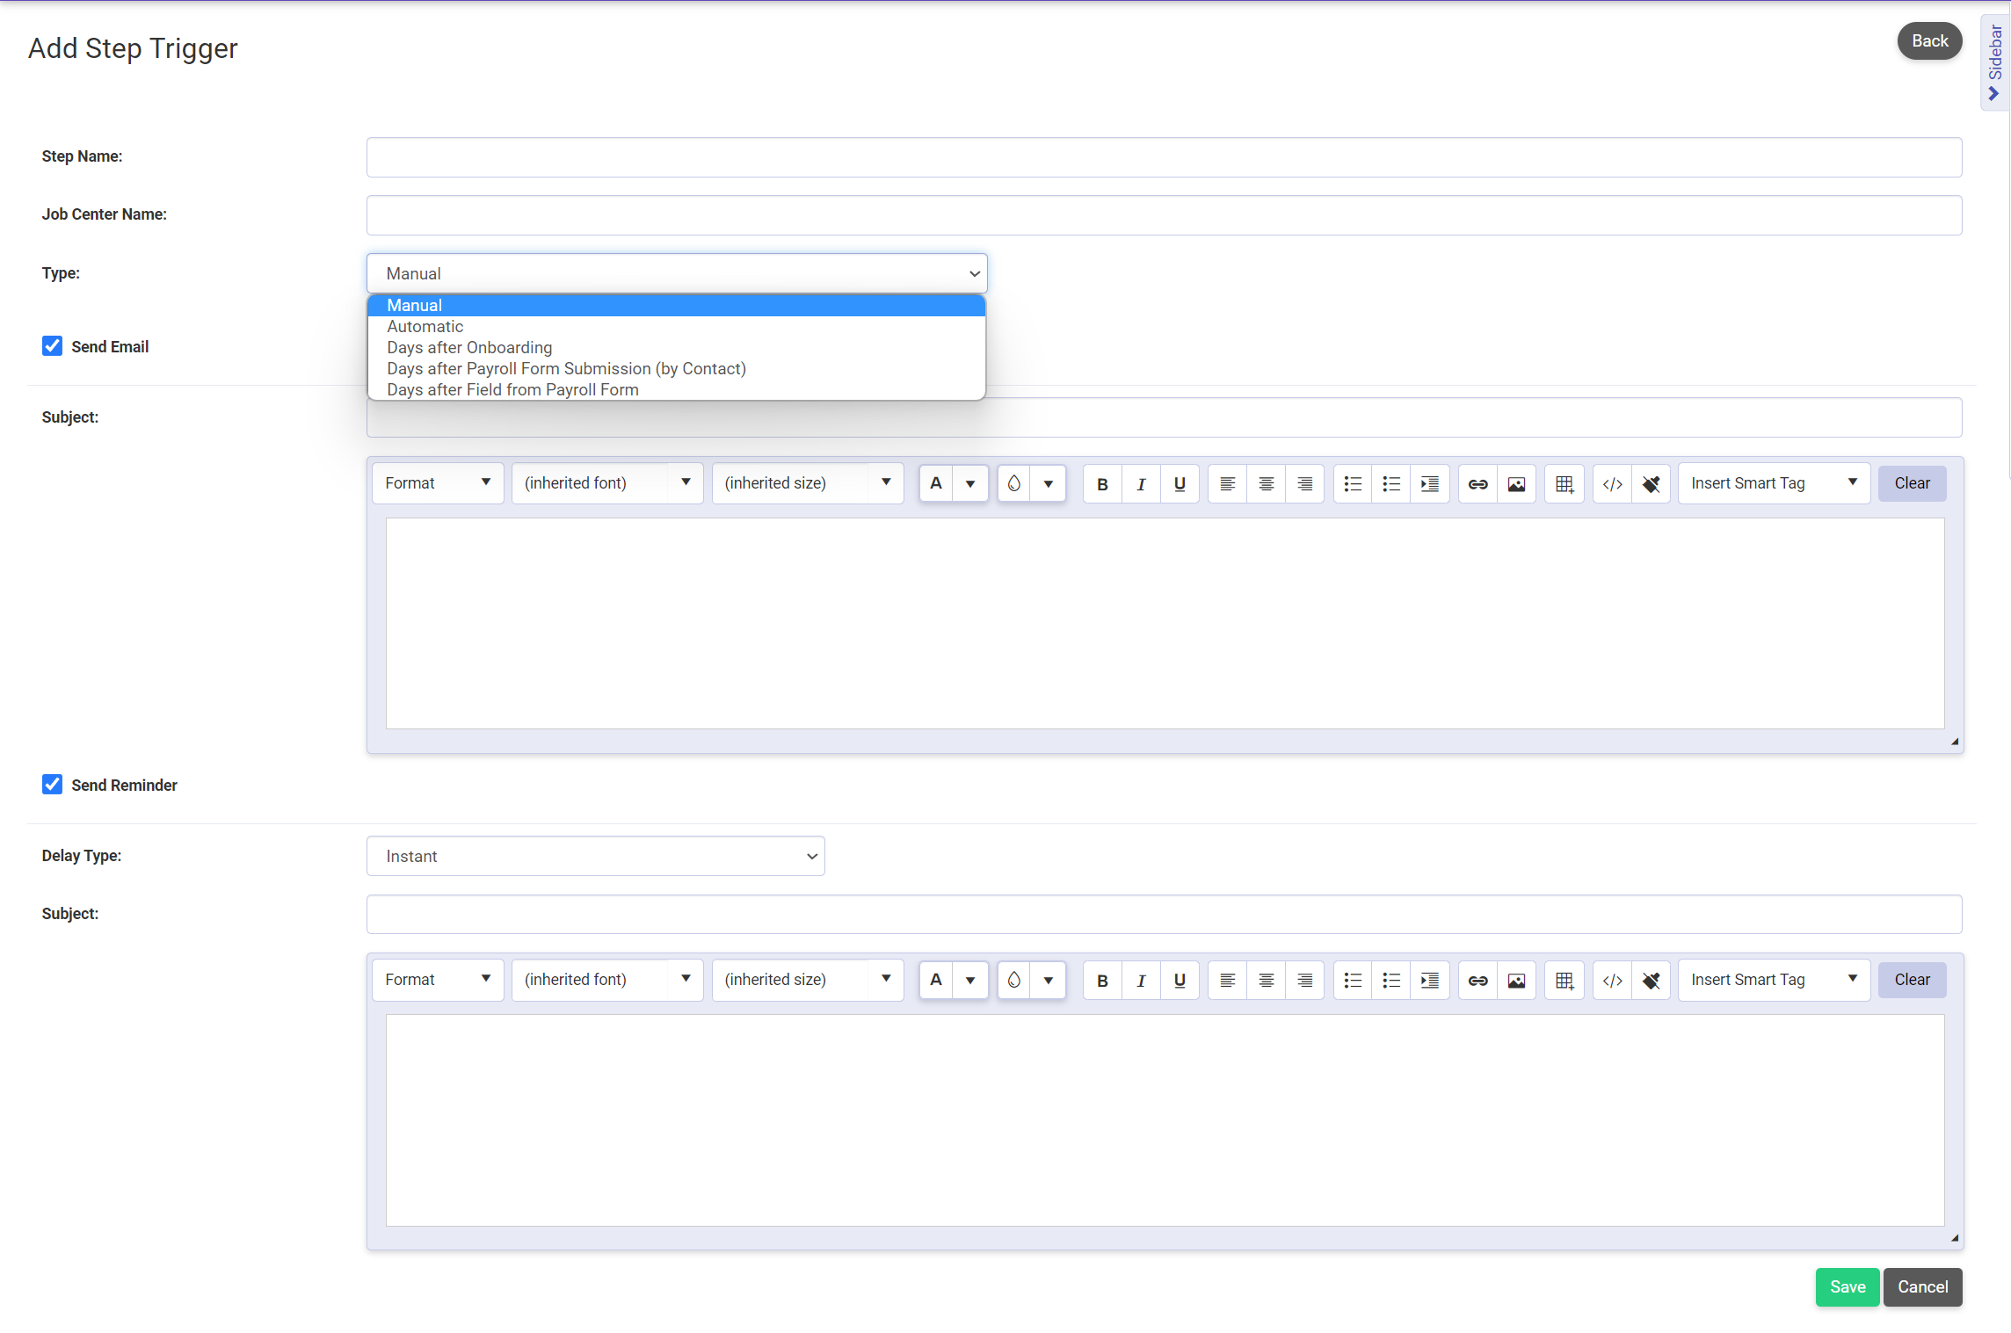Expand Format dropdown in reminder editor
This screenshot has width=2011, height=1333.
pyautogui.click(x=437, y=980)
